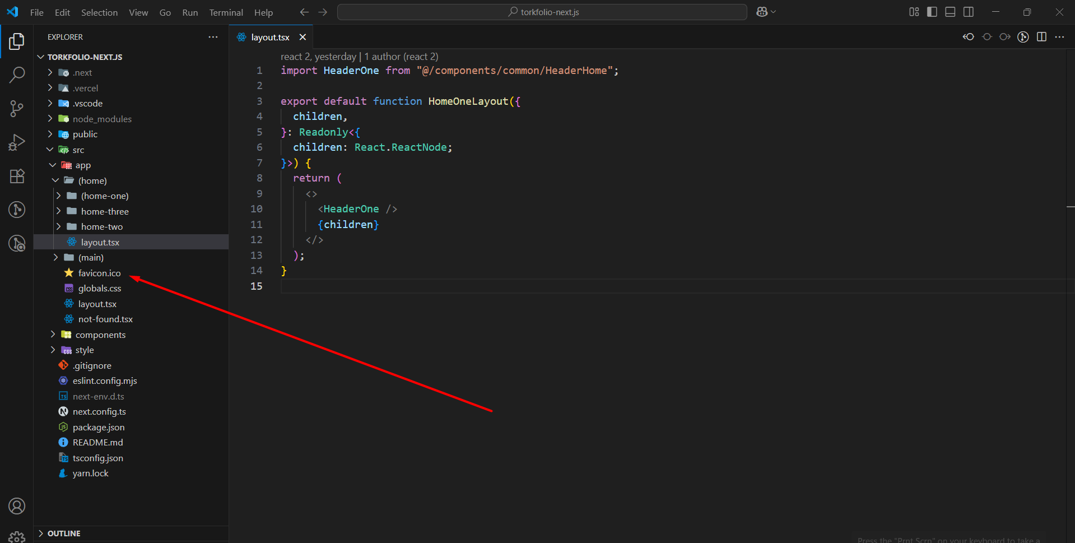Open the Edit menu

[62, 12]
